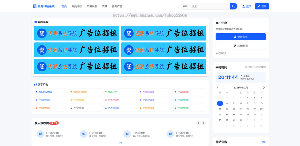Go to next month in calendar
This screenshot has width=300, height=146.
[x=264, y=88]
